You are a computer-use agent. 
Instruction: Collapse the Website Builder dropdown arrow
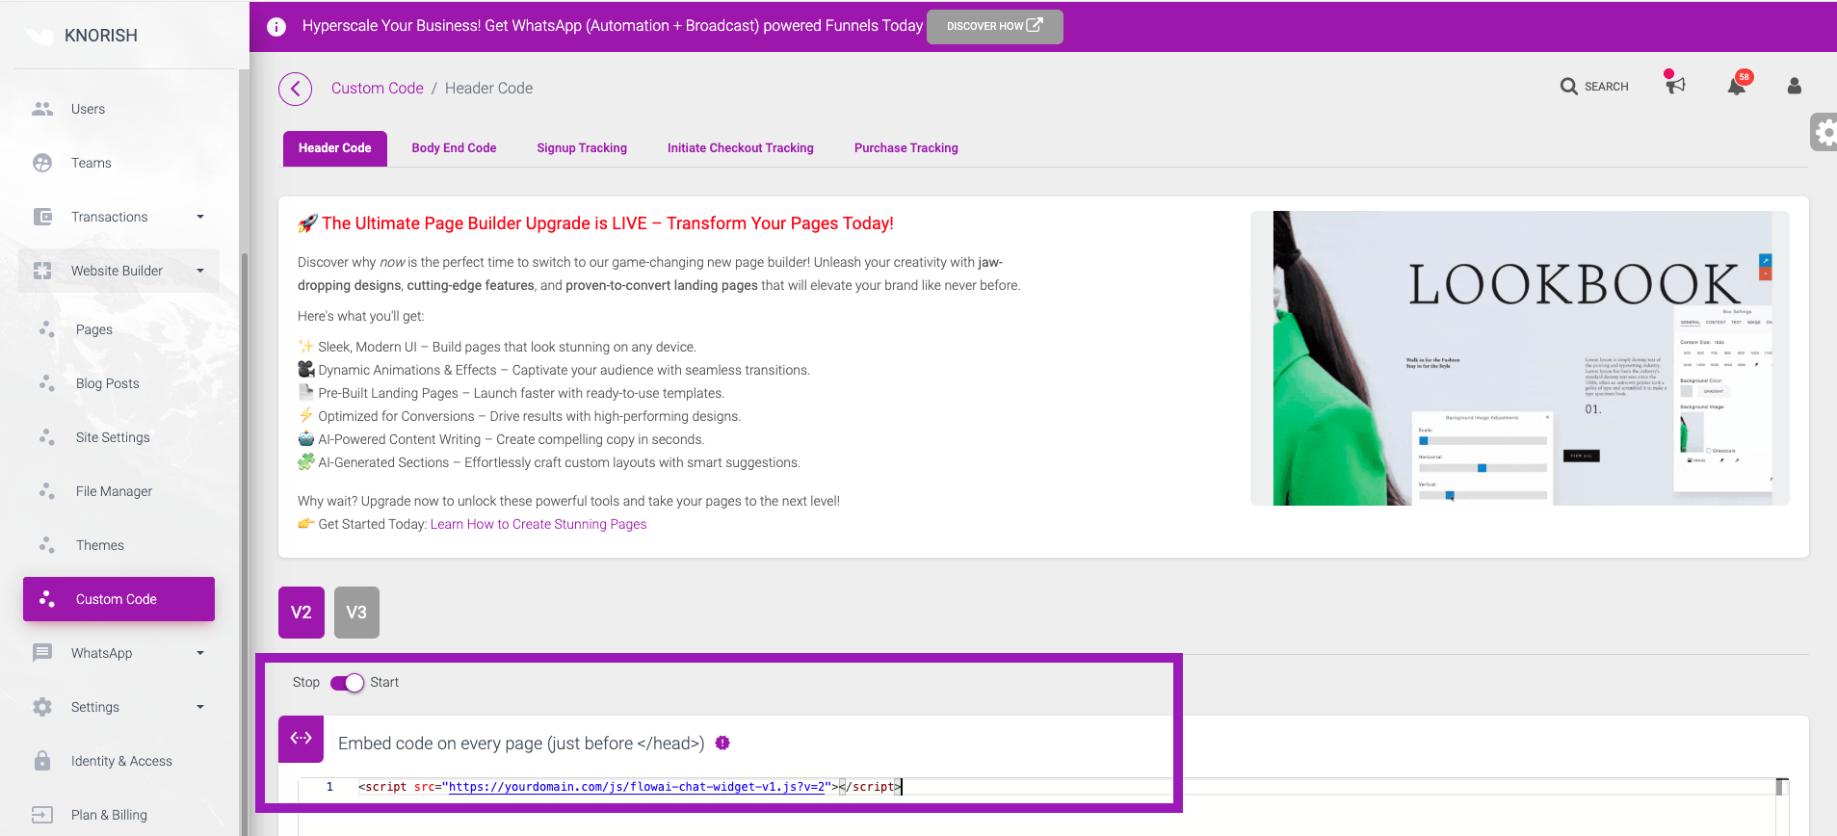200,271
